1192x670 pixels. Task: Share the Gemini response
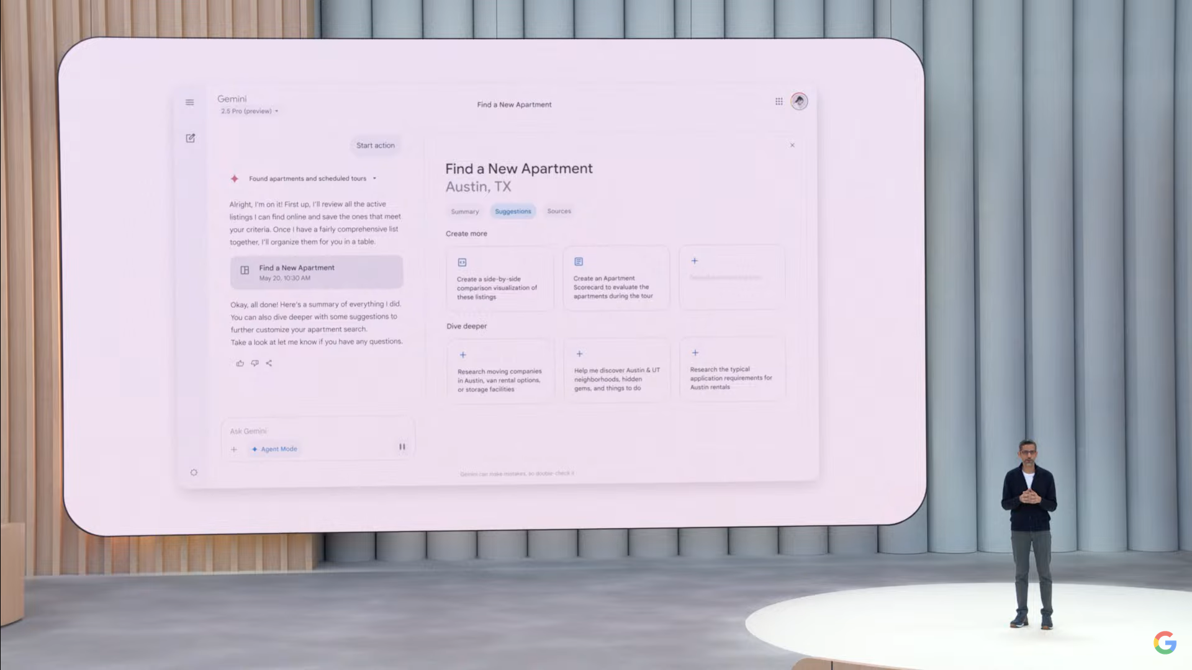click(269, 364)
